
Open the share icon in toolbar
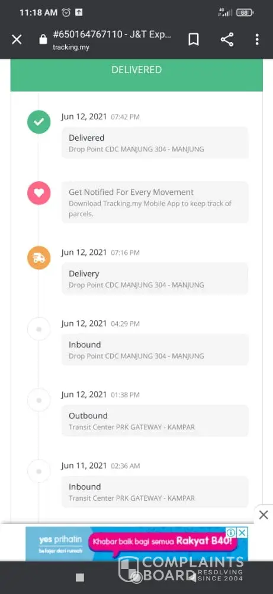click(227, 39)
